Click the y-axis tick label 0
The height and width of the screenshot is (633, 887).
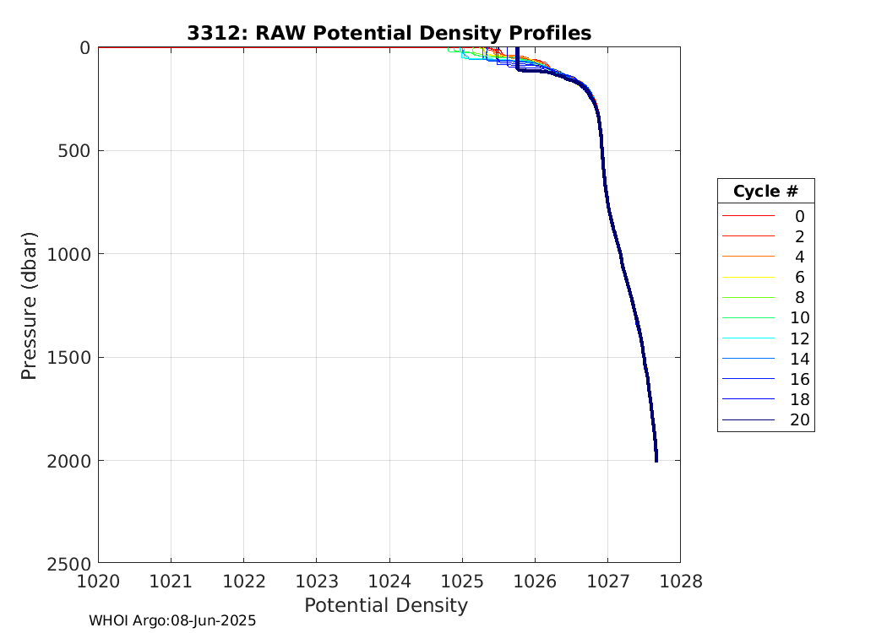[84, 48]
